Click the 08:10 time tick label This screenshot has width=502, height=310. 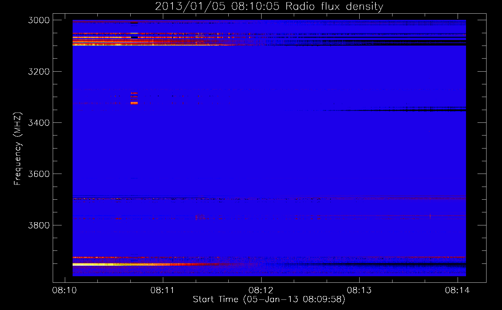click(65, 290)
